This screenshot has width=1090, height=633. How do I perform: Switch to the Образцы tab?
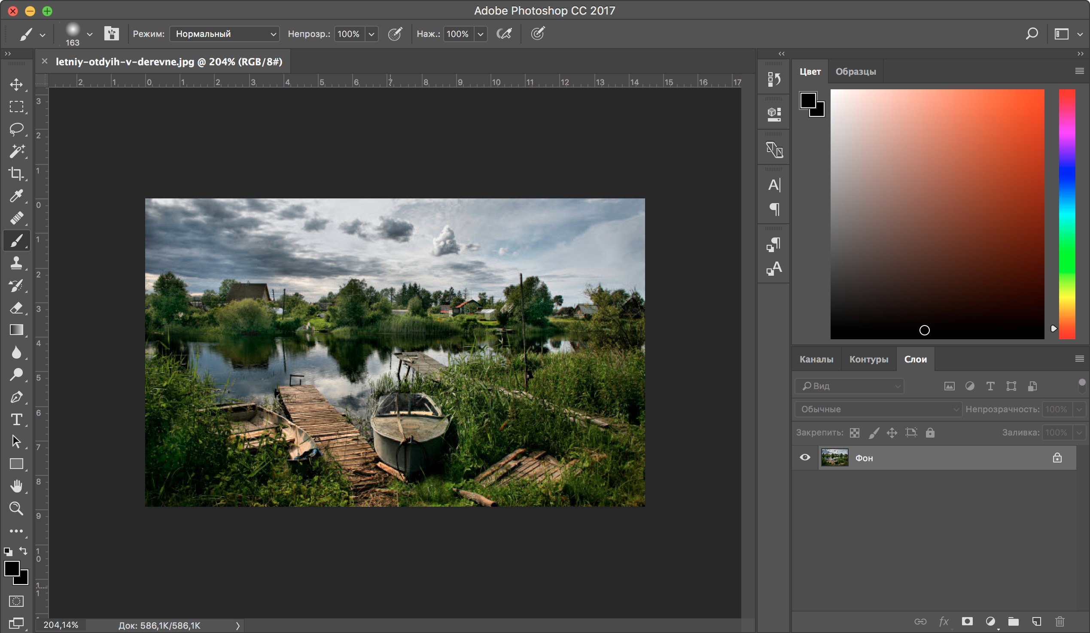pyautogui.click(x=856, y=71)
